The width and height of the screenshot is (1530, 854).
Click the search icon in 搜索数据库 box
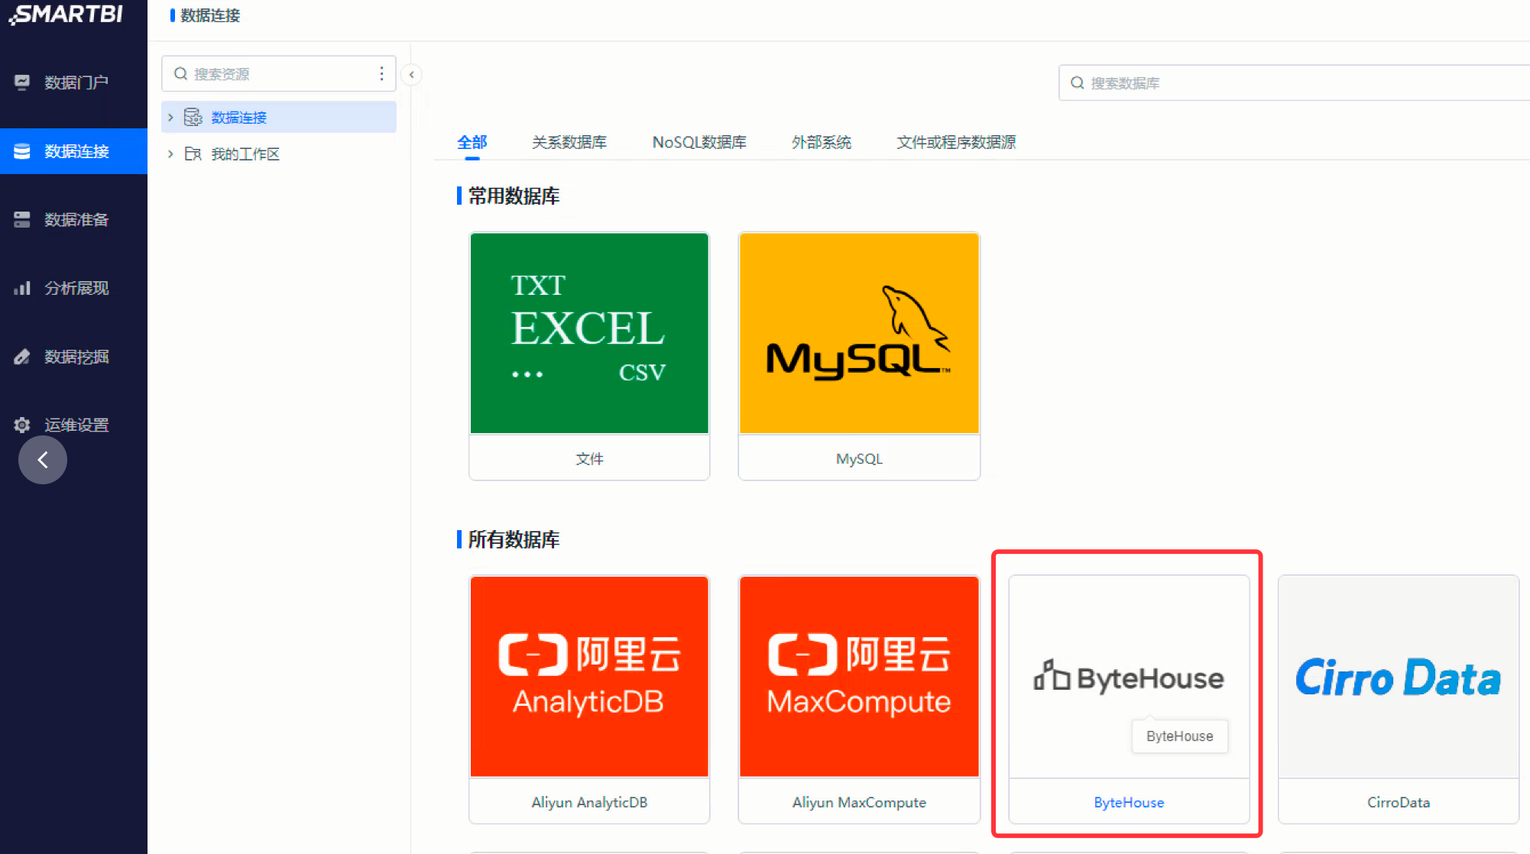(x=1077, y=82)
